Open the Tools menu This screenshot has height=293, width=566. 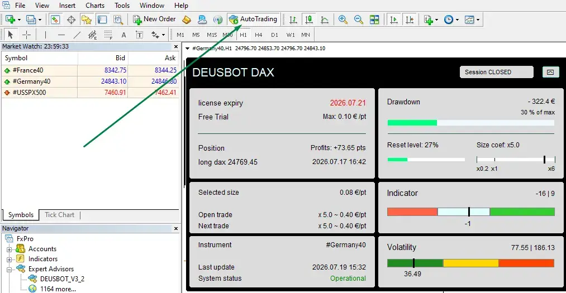[x=122, y=6]
